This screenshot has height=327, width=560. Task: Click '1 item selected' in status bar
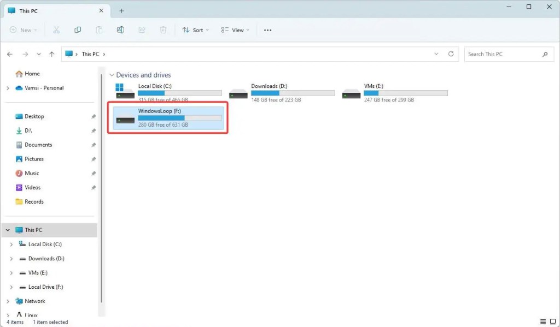pyautogui.click(x=50, y=322)
